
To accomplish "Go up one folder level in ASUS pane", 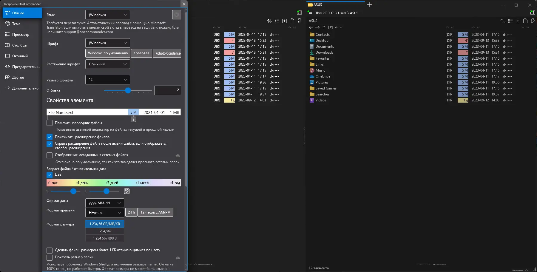I will pos(324,27).
